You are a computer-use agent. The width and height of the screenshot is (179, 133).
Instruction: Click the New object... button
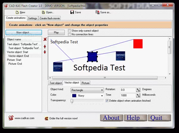point(24,33)
